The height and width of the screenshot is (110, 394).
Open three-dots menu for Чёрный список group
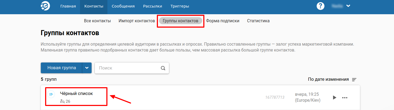tap(345, 98)
